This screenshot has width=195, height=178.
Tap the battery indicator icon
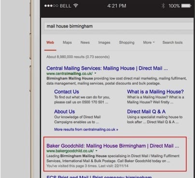[186, 6]
